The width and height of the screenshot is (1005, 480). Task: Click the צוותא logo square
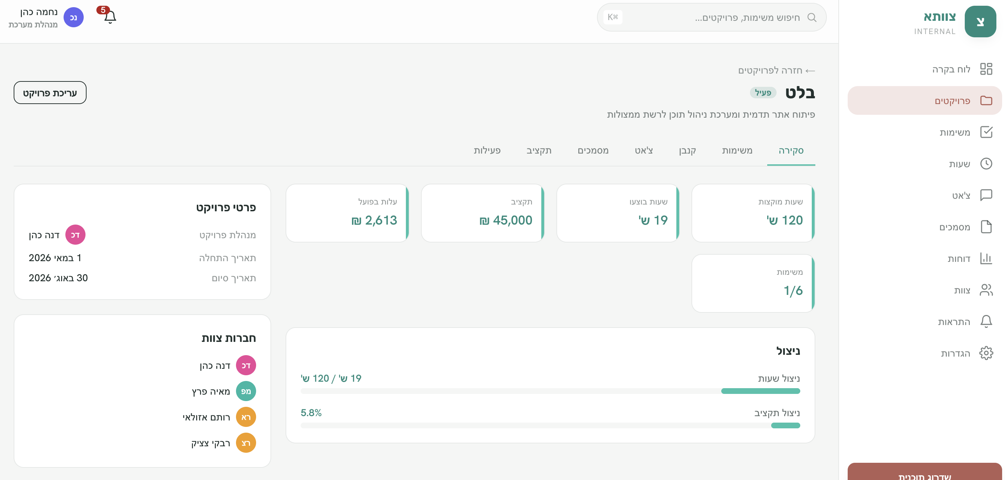(980, 22)
